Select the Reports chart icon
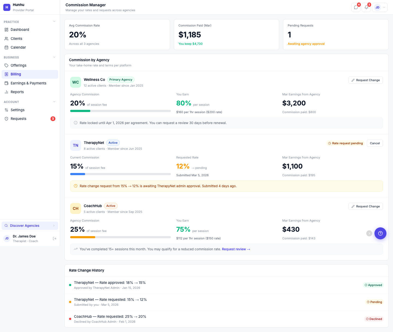The height and width of the screenshot is (332, 393). click(x=7, y=92)
